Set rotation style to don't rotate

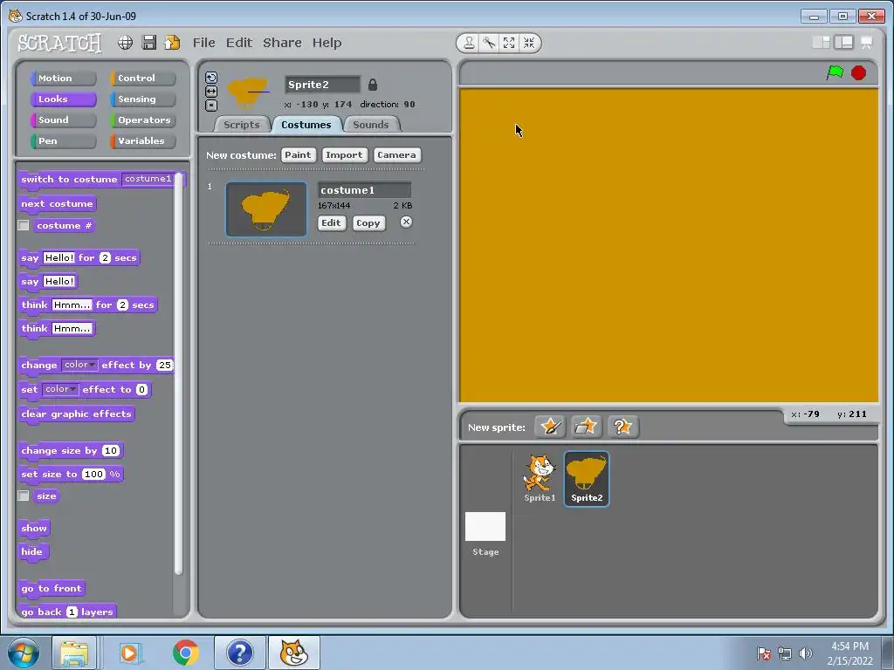tap(211, 106)
